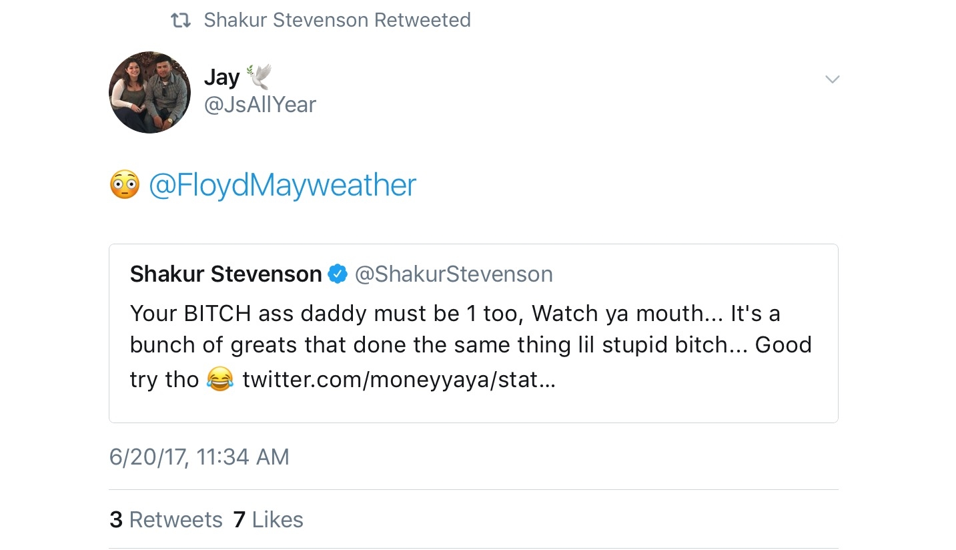This screenshot has height=550, width=956.
Task: Open Shakur Stevenson name in the quoted tweet
Action: coord(226,274)
